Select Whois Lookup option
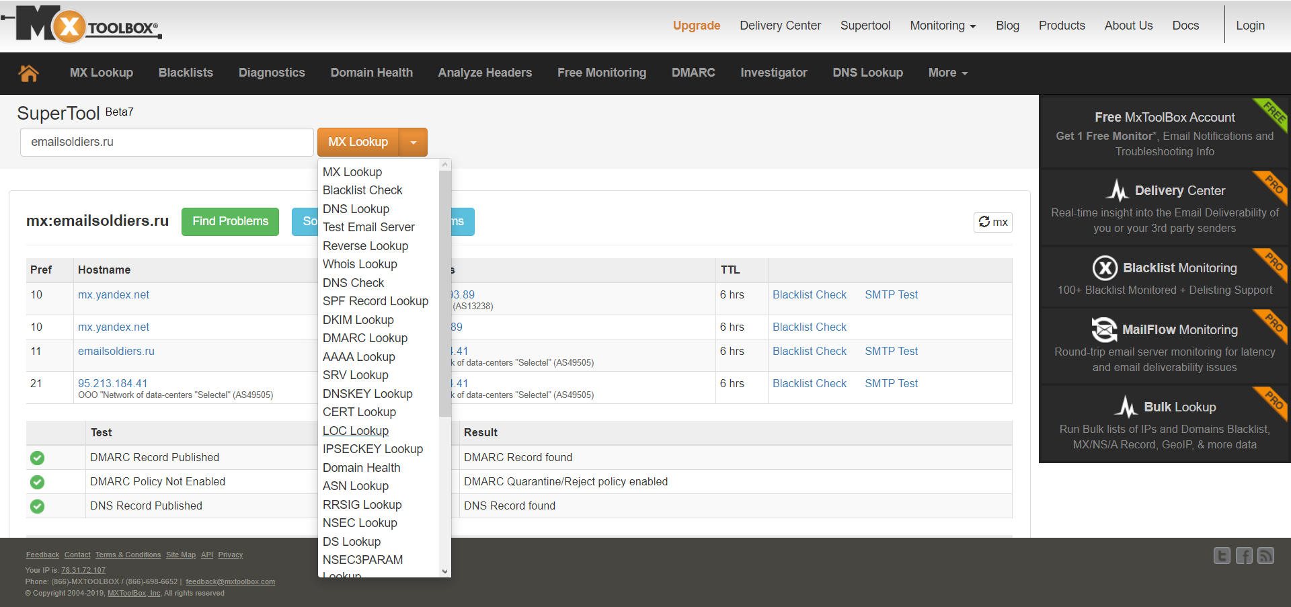 (x=360, y=264)
